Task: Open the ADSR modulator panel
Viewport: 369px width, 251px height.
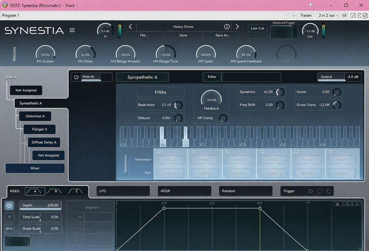Action: tap(184, 191)
